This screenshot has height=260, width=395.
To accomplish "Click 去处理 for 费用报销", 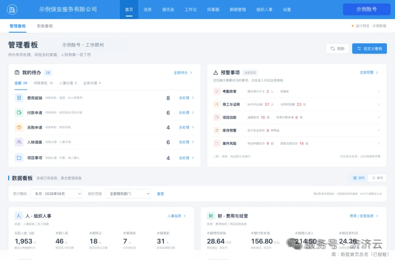I will click(x=186, y=98).
